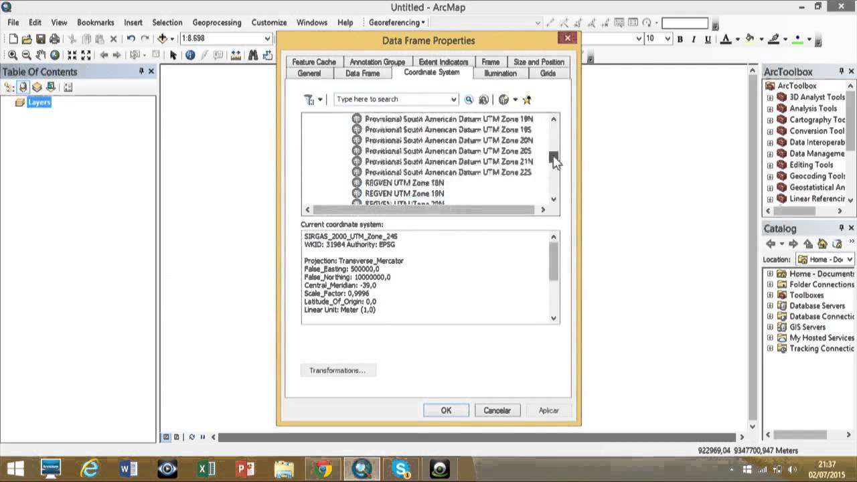Toggle List By Drawing Order button
This screenshot has height=482, width=857.
9,87
